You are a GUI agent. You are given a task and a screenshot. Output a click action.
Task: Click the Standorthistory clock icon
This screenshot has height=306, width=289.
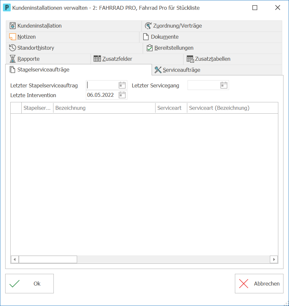pos(13,48)
